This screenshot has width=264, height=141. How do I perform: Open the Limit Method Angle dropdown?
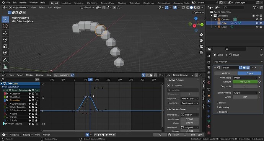(x=245, y=92)
